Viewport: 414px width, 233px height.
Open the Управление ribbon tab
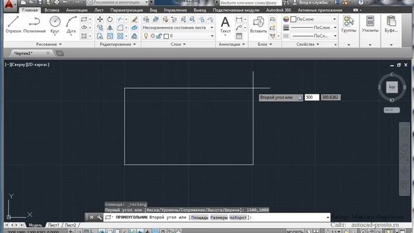[x=175, y=10]
